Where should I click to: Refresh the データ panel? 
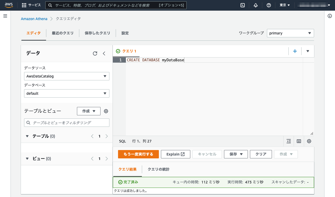(x=95, y=53)
